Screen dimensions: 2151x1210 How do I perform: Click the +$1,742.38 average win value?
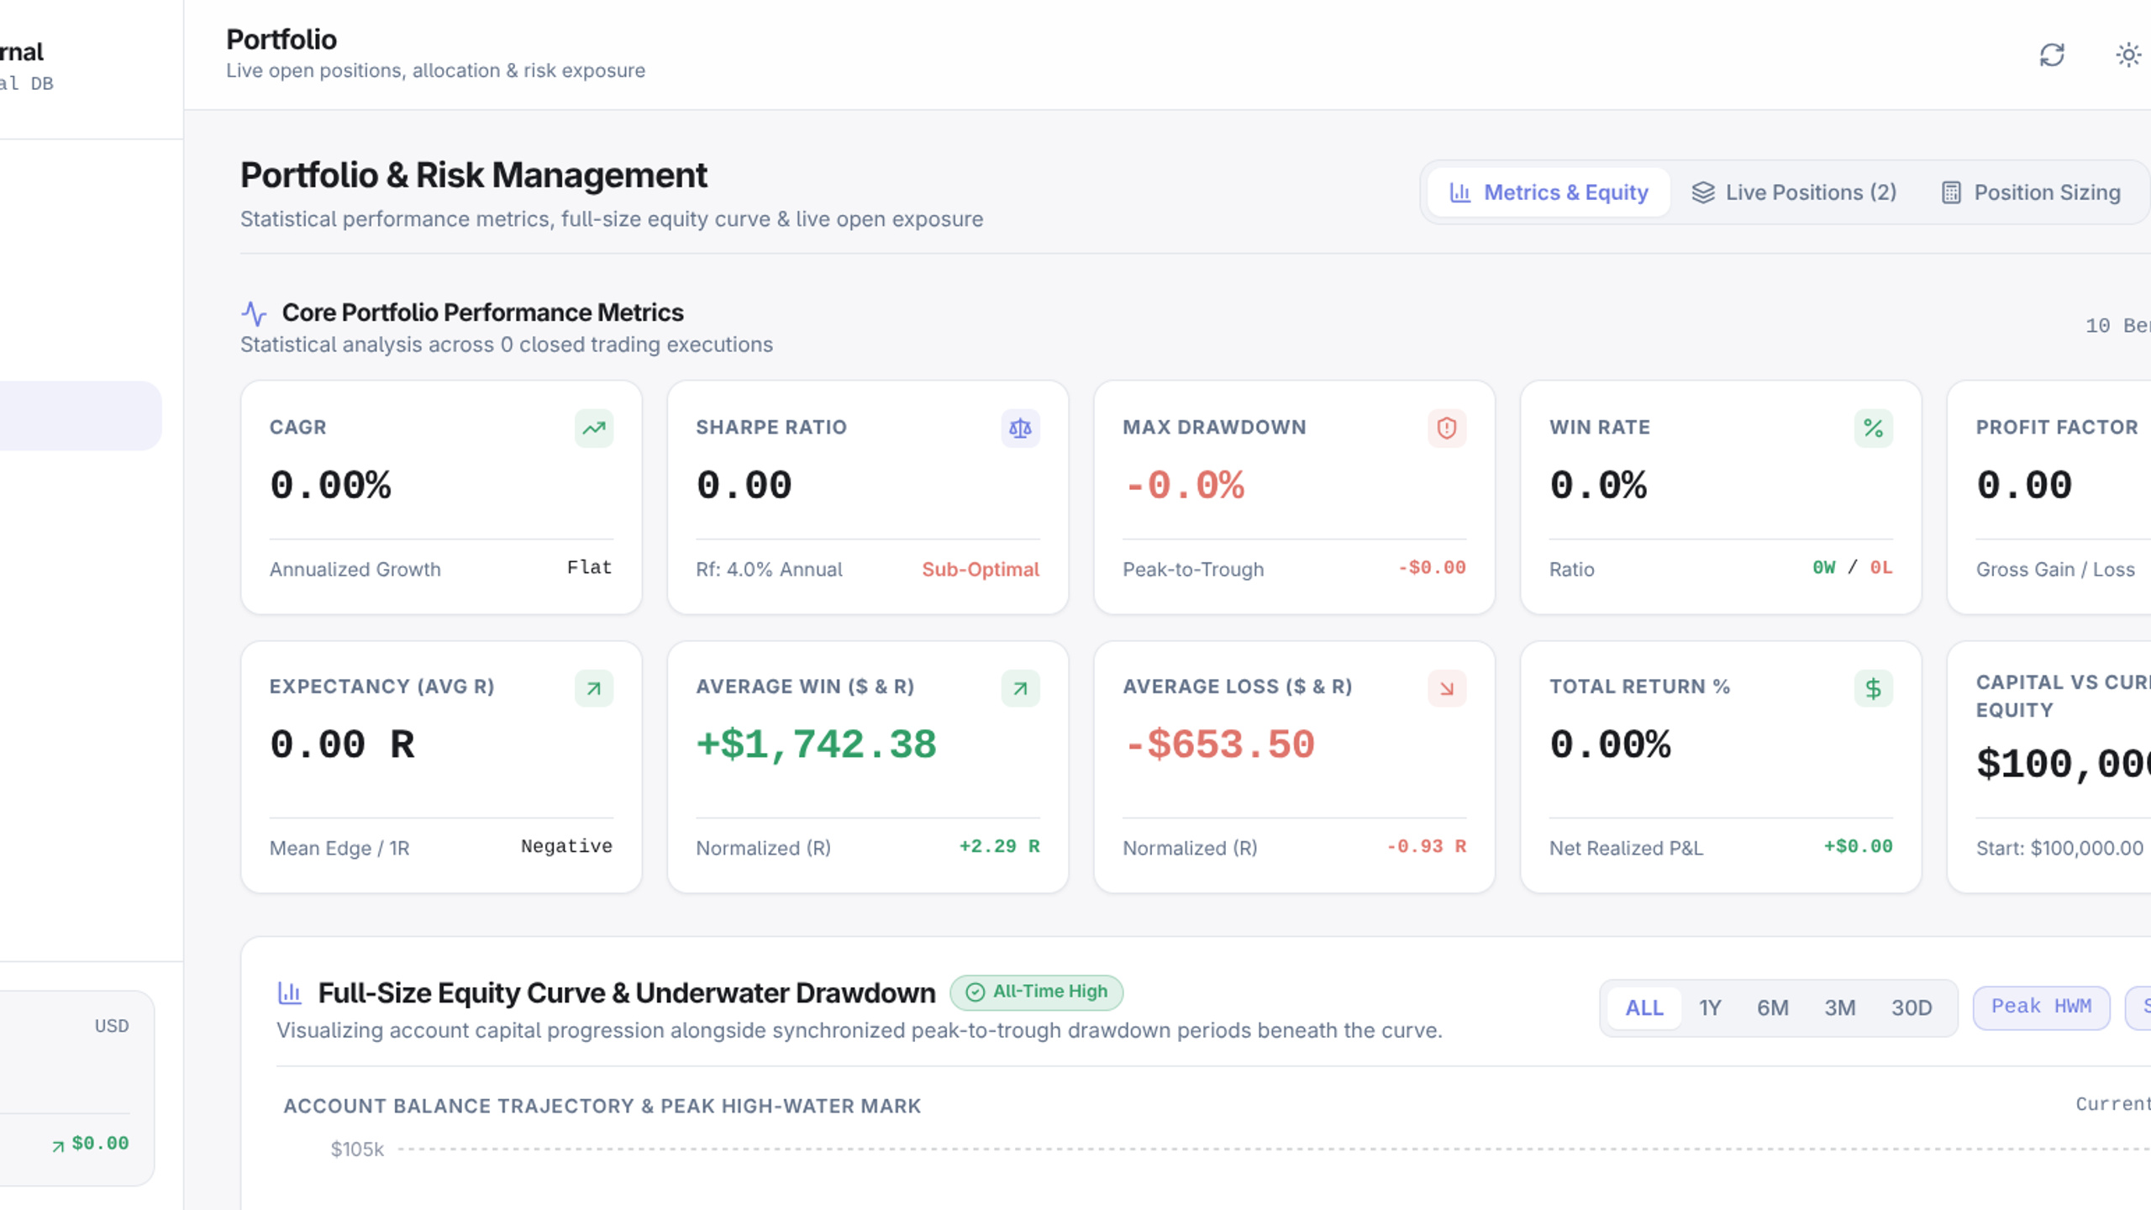(x=816, y=744)
